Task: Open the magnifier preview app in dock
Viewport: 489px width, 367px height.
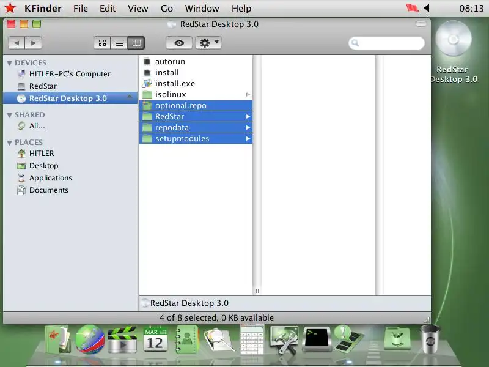Action: pyautogui.click(x=219, y=340)
